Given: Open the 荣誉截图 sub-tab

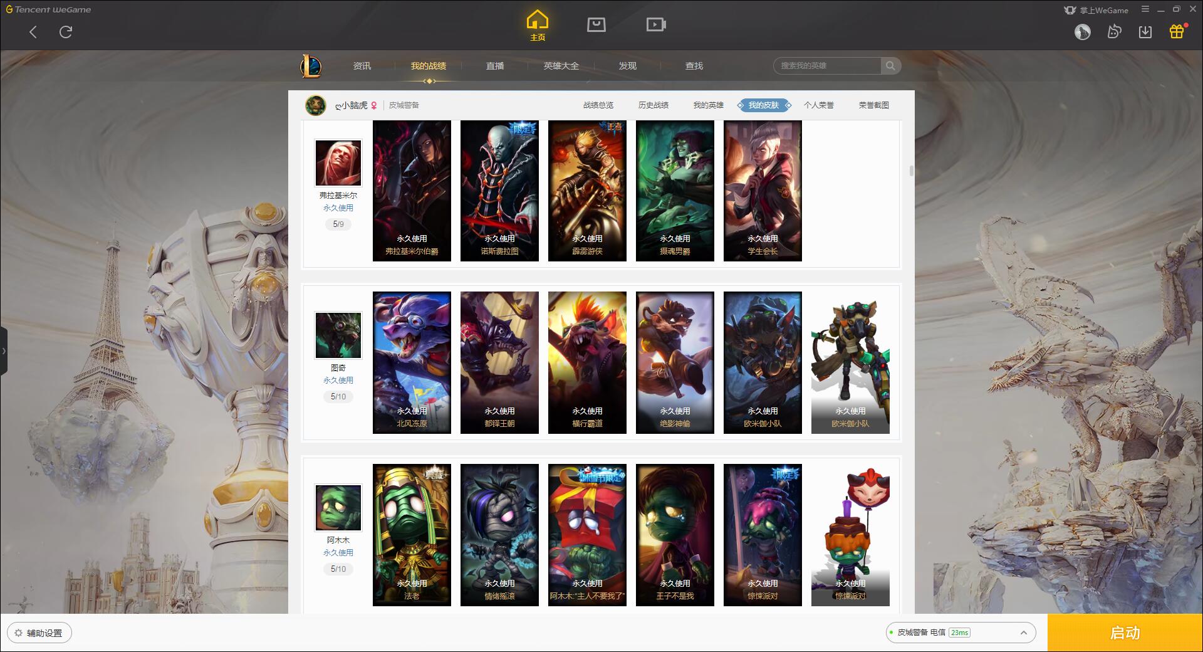Looking at the screenshot, I should [874, 105].
